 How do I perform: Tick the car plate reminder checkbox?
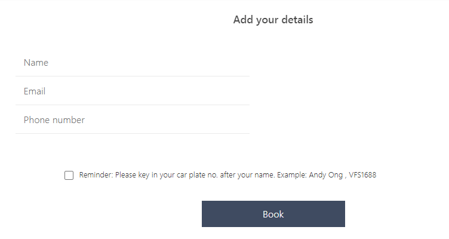pyautogui.click(x=69, y=175)
